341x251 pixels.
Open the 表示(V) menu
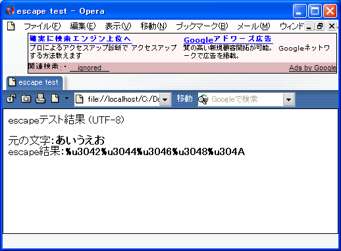(118, 26)
